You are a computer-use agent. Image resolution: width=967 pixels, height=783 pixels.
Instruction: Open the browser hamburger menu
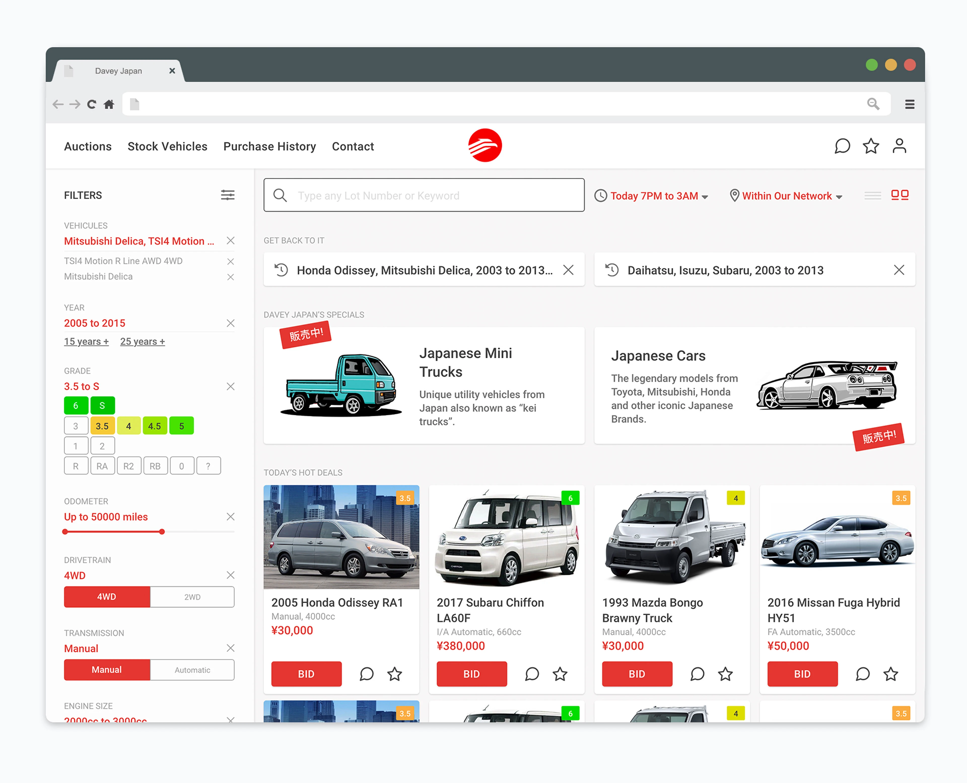pyautogui.click(x=909, y=105)
